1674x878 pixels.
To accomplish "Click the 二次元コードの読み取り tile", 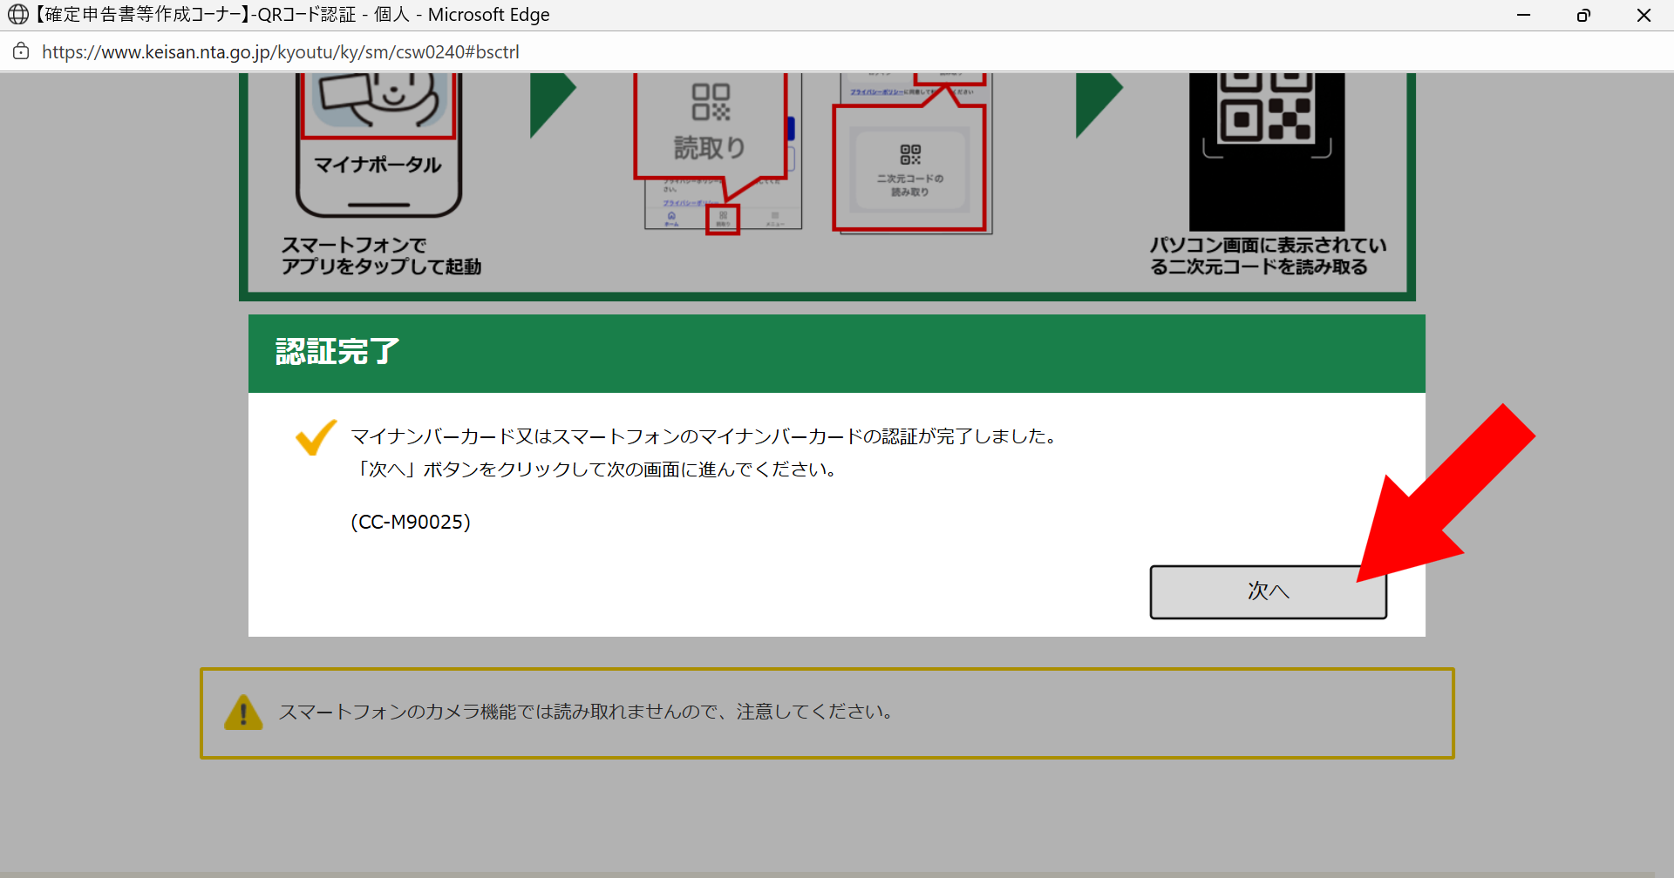I will [909, 170].
